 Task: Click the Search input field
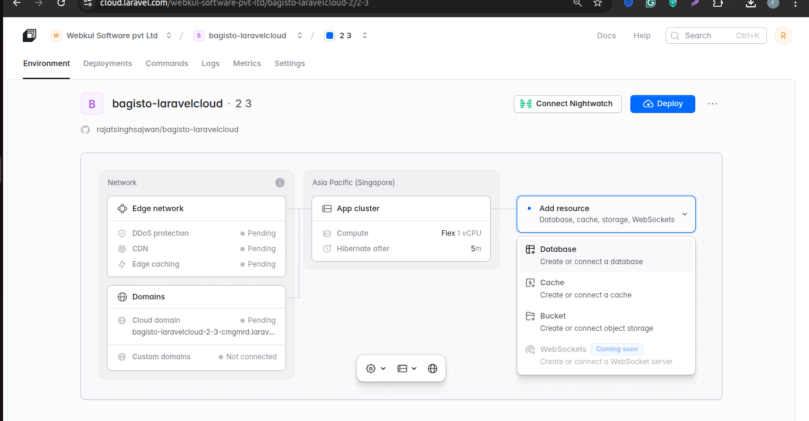[x=716, y=36]
